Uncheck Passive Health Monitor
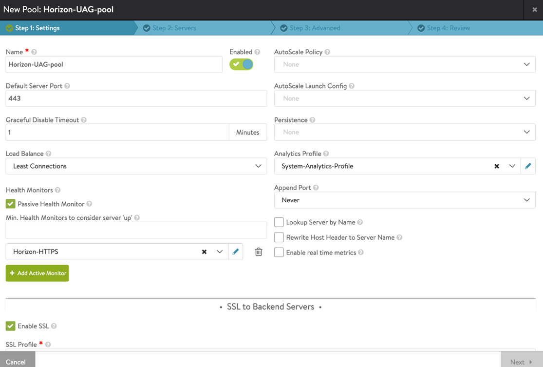 [x=10, y=204]
